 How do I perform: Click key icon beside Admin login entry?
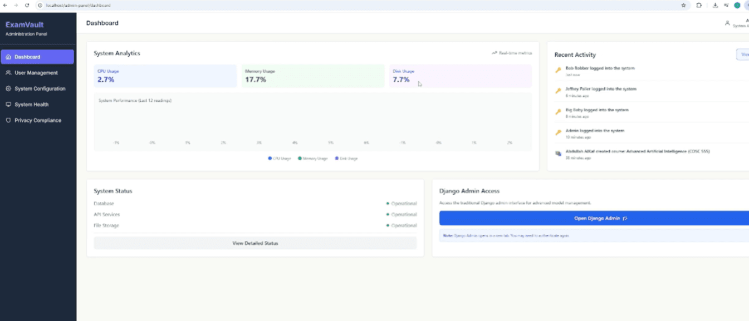pos(558,132)
